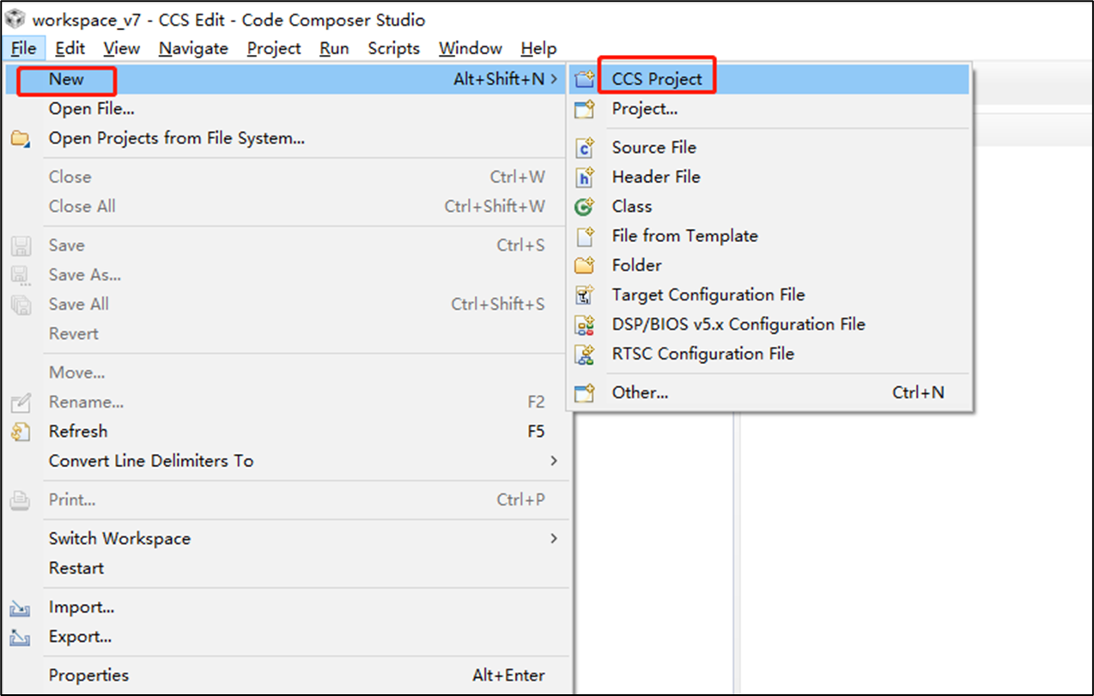This screenshot has width=1094, height=696.
Task: Click the Refresh icon
Action: coord(21,432)
